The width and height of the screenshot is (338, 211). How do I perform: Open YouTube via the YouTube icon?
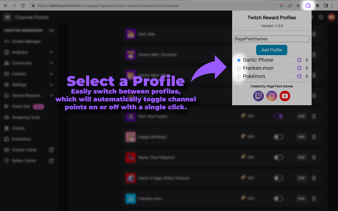(285, 96)
